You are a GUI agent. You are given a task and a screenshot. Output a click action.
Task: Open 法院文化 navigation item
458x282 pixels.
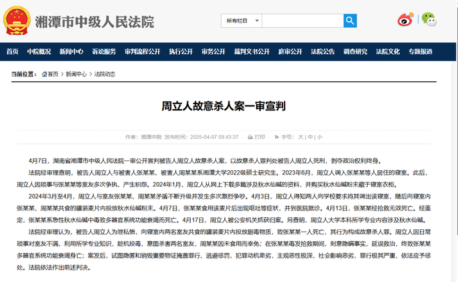pyautogui.click(x=388, y=51)
